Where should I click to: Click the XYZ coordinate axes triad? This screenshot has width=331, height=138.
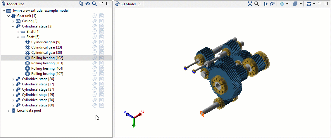tap(134, 119)
